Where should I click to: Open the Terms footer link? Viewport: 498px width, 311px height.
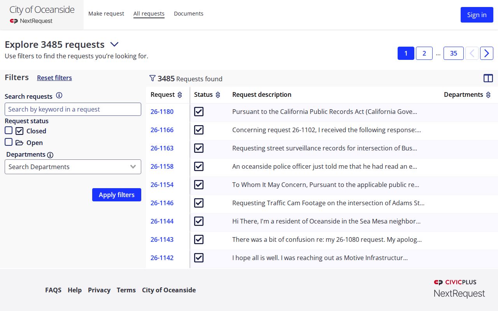tap(126, 290)
